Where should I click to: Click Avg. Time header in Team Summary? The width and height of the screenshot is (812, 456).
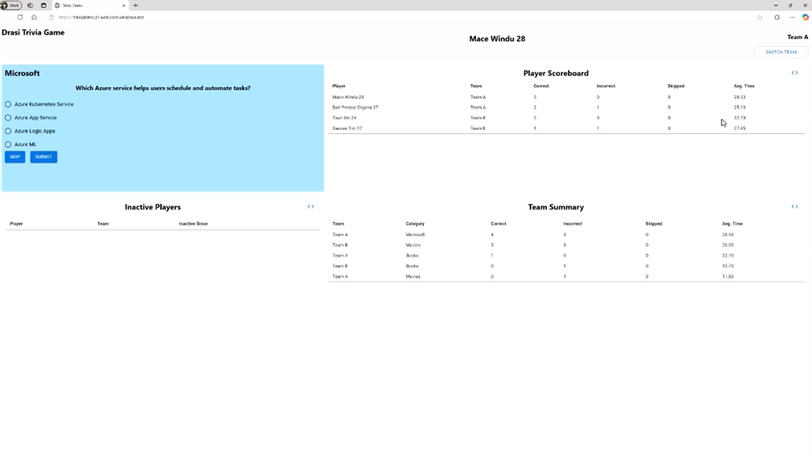(x=732, y=224)
